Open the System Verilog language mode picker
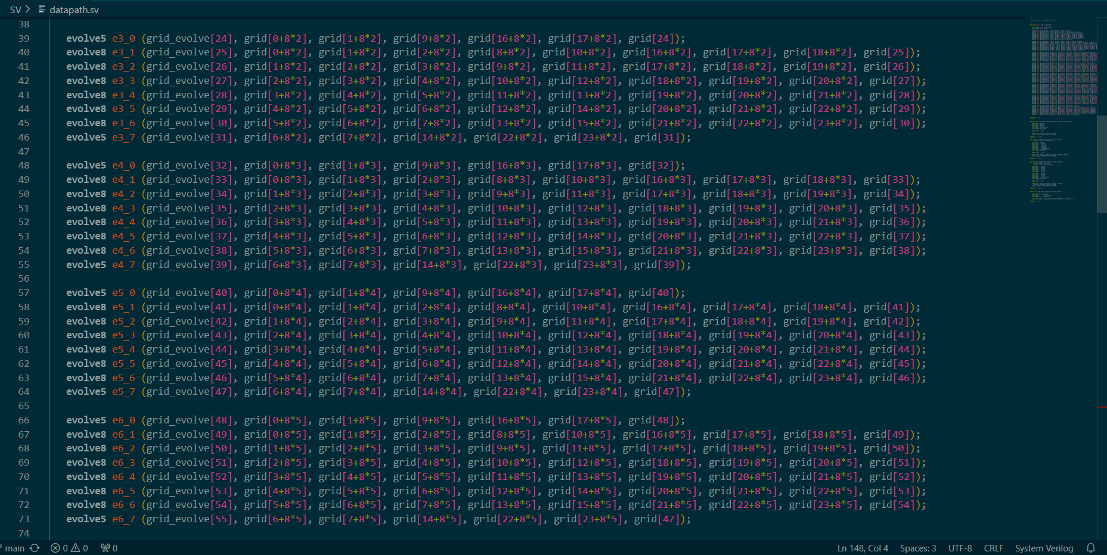The height and width of the screenshot is (555, 1107). (1044, 548)
